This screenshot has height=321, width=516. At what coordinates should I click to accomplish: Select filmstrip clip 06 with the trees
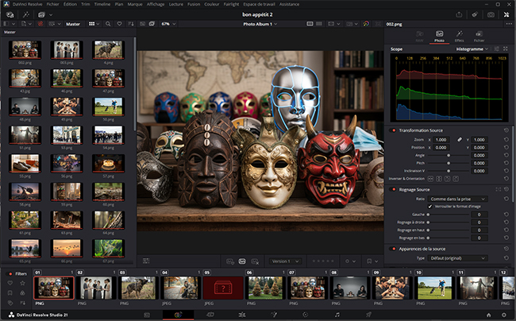[x=265, y=288]
